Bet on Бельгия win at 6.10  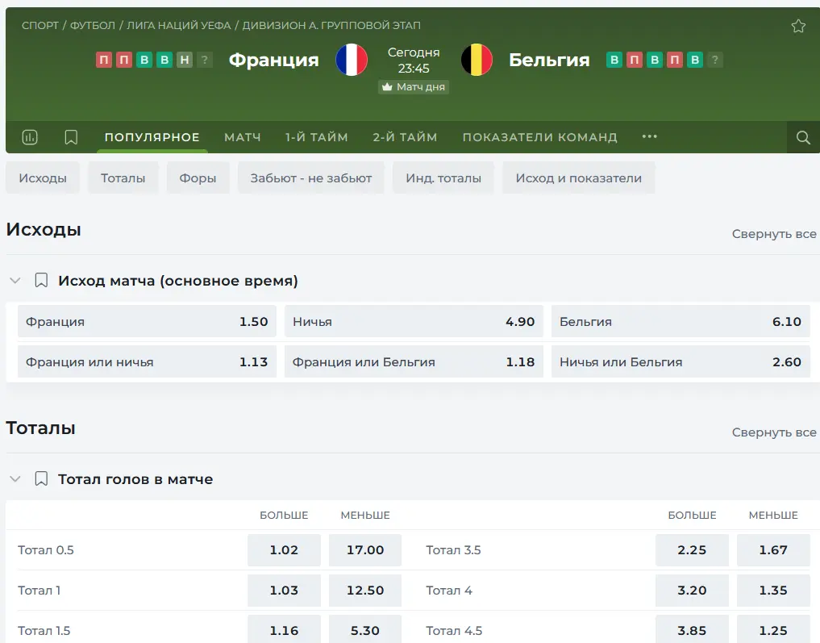[681, 321]
